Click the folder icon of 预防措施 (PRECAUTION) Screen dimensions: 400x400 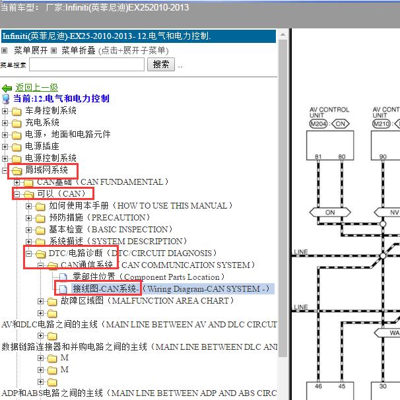tap(40, 218)
